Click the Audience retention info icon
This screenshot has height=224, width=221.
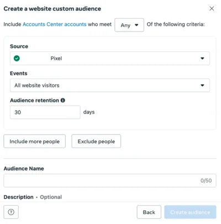pyautogui.click(x=63, y=100)
